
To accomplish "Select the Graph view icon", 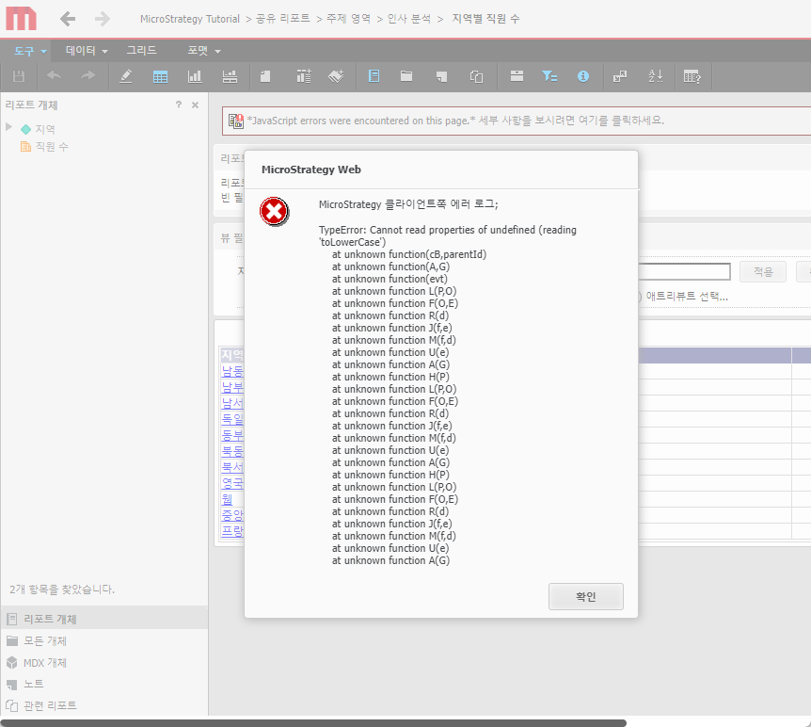I will click(195, 76).
